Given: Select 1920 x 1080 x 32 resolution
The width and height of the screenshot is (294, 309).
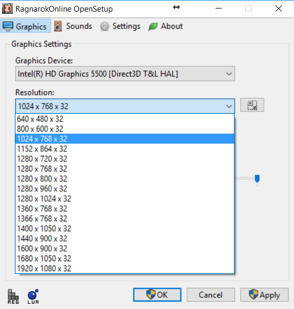Looking at the screenshot, I should 125,269.
